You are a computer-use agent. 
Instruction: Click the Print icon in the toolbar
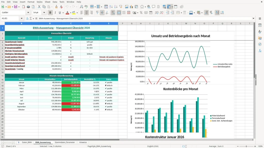click(x=28, y=7)
